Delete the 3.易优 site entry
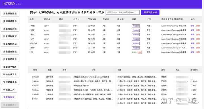This screenshot has width=204, height=109. pyautogui.click(x=198, y=35)
